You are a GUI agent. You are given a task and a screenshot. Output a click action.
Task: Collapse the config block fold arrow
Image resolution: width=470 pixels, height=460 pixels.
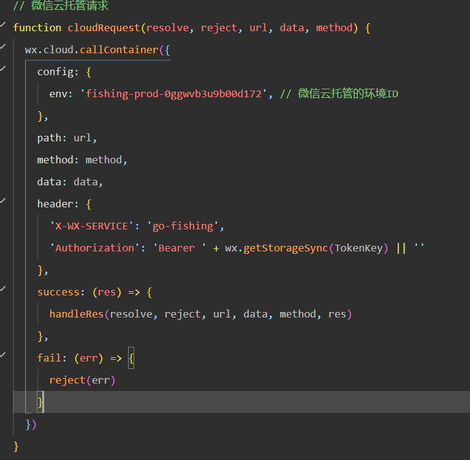[2, 69]
